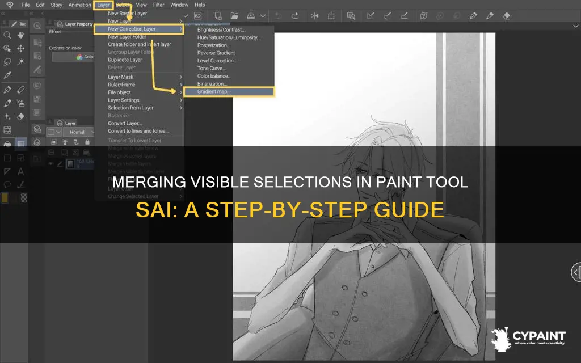Screen dimensions: 581x363
Task: Select the Eyedropper tool
Action: [7, 75]
